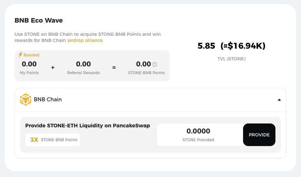Click the info icon beside STONE-BNB Points
301x177 pixels.
coord(155,64)
